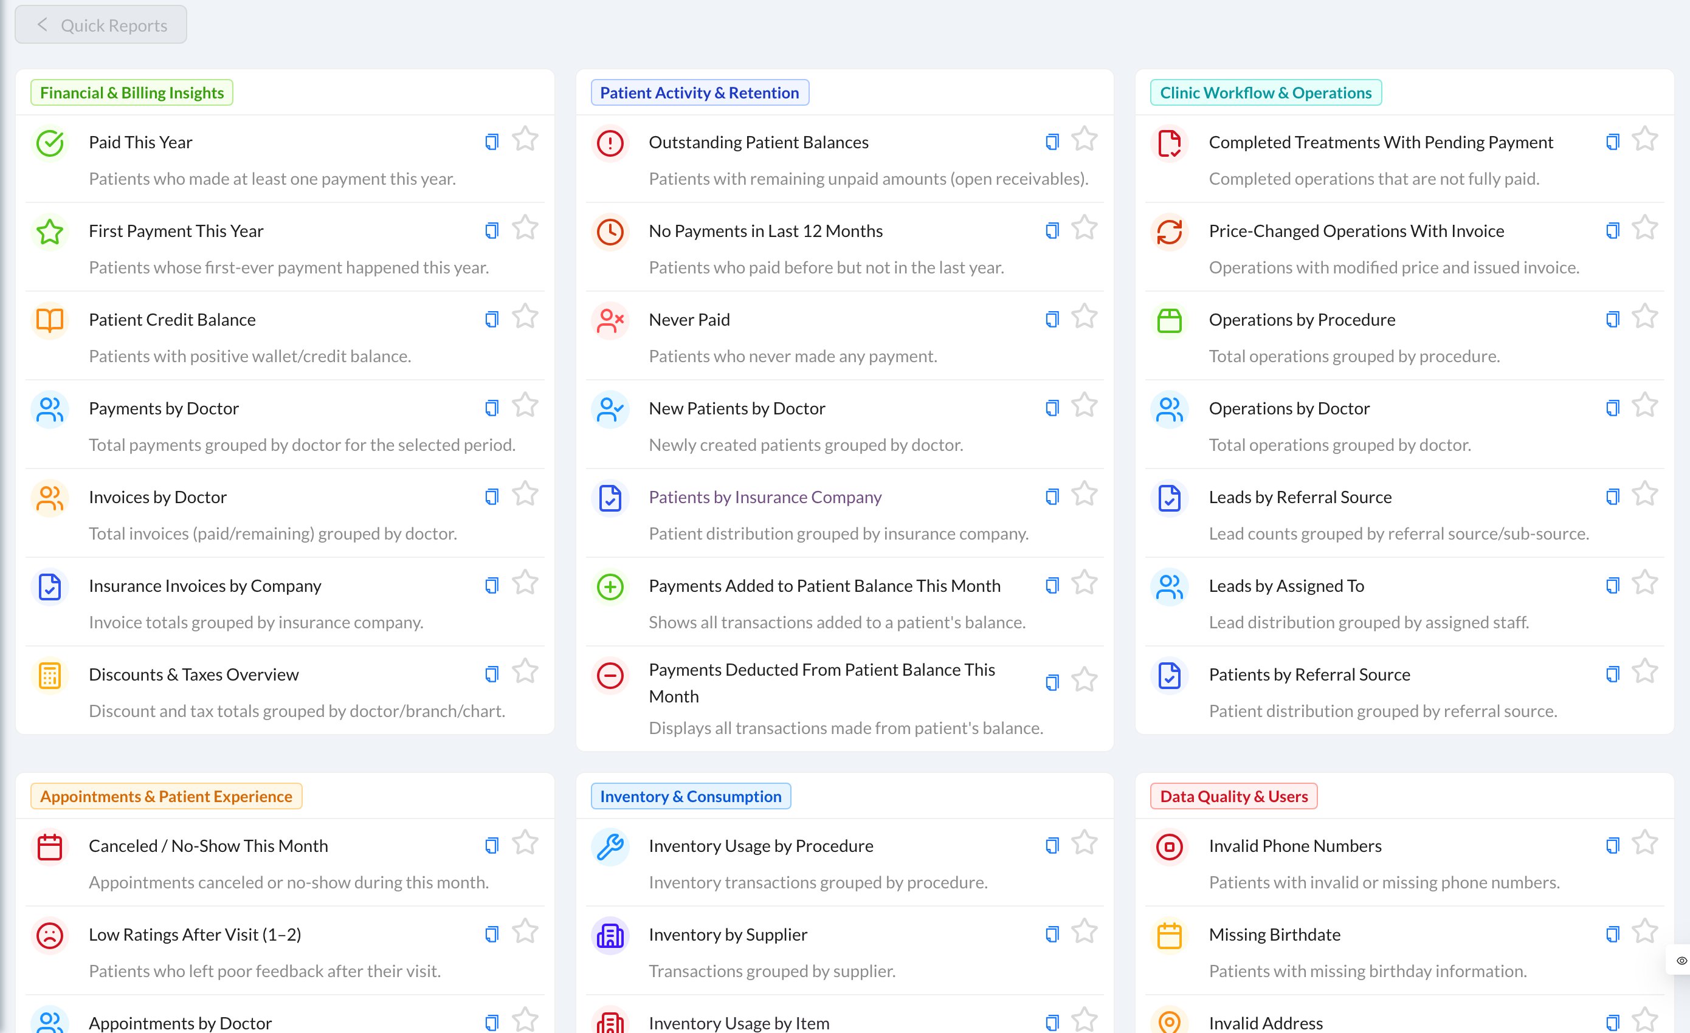Click the Never Paid user-x icon

click(x=610, y=320)
